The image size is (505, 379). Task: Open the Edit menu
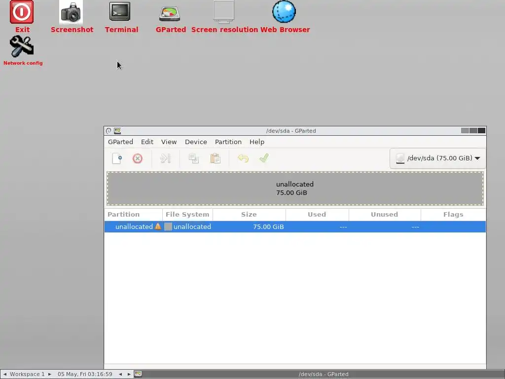147,142
